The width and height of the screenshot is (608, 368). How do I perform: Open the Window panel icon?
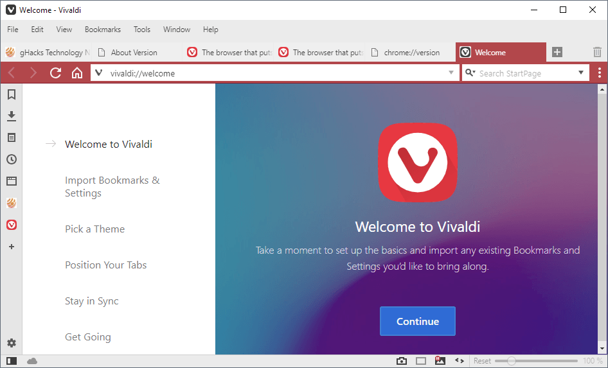(x=12, y=181)
